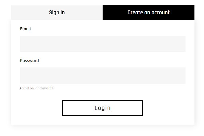Click the outlined Login button
Viewport: 204px width, 136px height.
(x=102, y=108)
